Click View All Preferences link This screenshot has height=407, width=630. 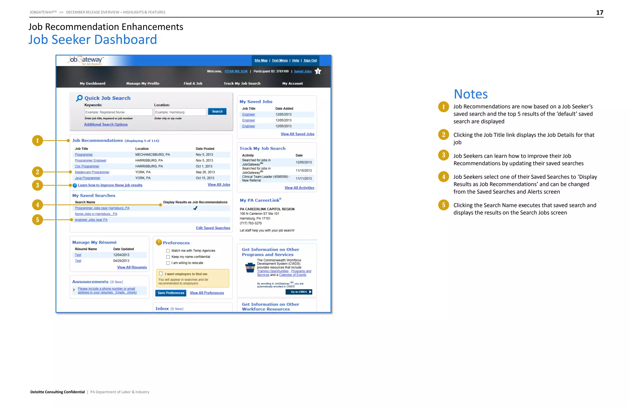point(207,293)
